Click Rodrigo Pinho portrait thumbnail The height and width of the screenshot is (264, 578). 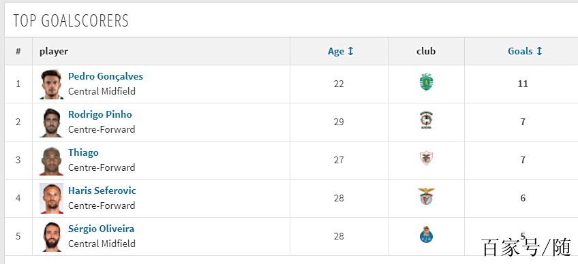click(51, 122)
